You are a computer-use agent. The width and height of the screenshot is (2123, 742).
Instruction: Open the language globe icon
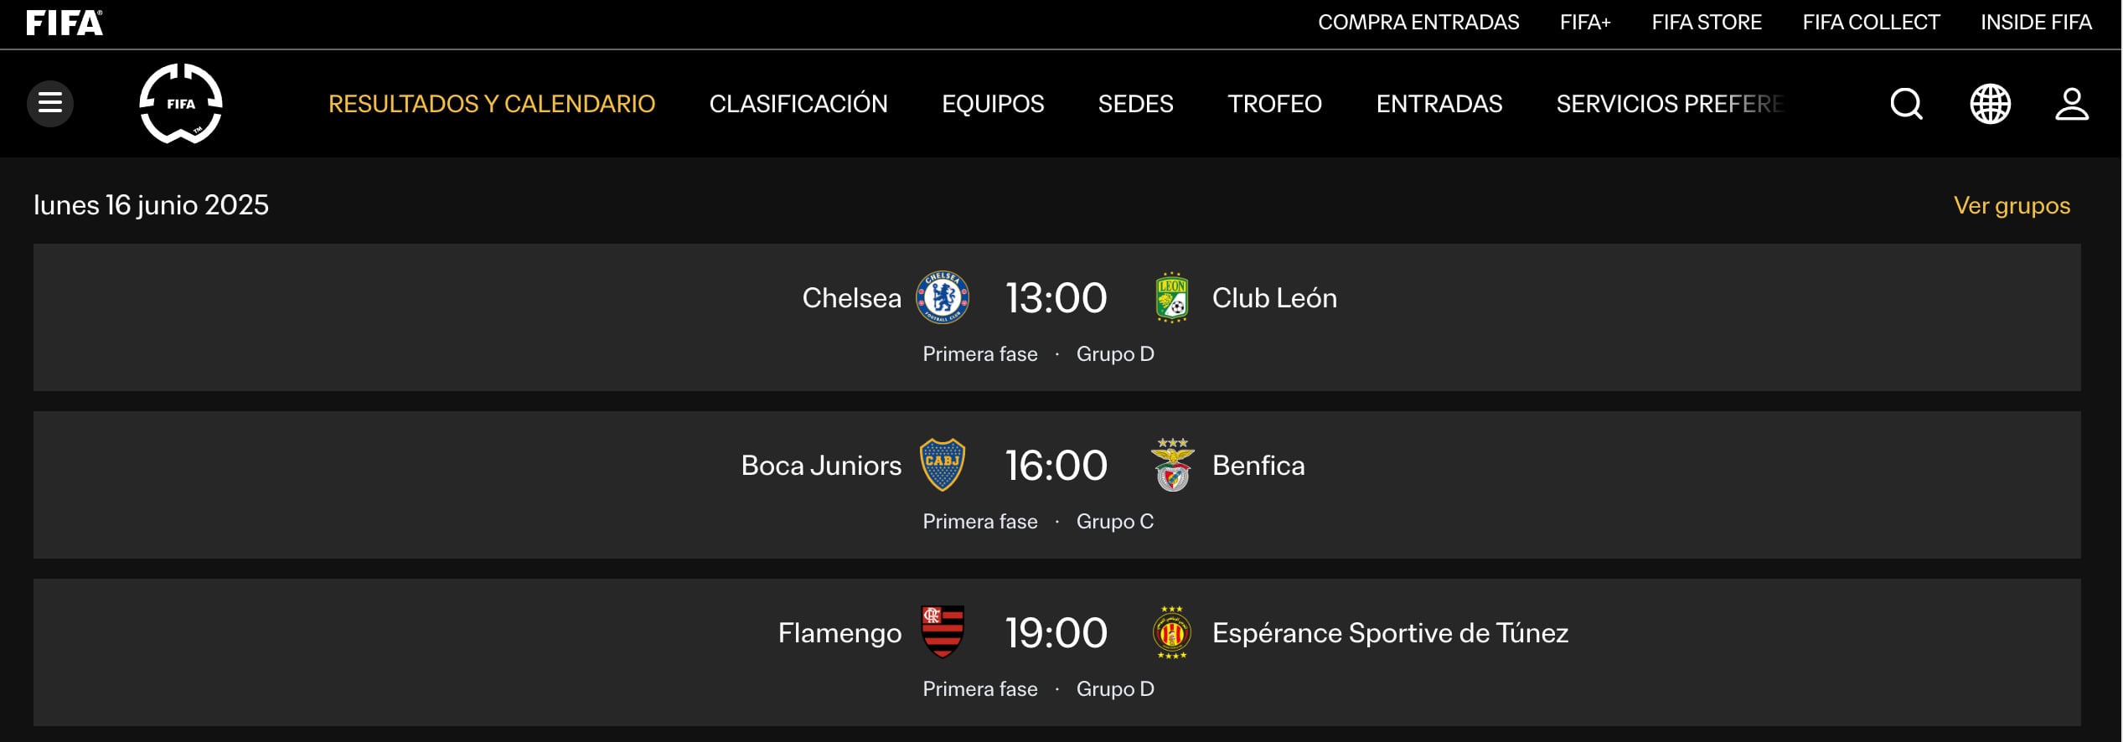pyautogui.click(x=1990, y=104)
